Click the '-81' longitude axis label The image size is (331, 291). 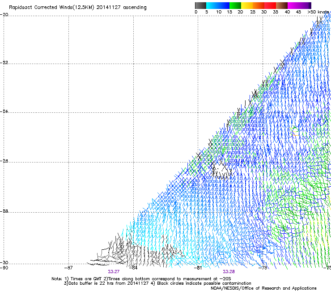[x=198, y=268]
